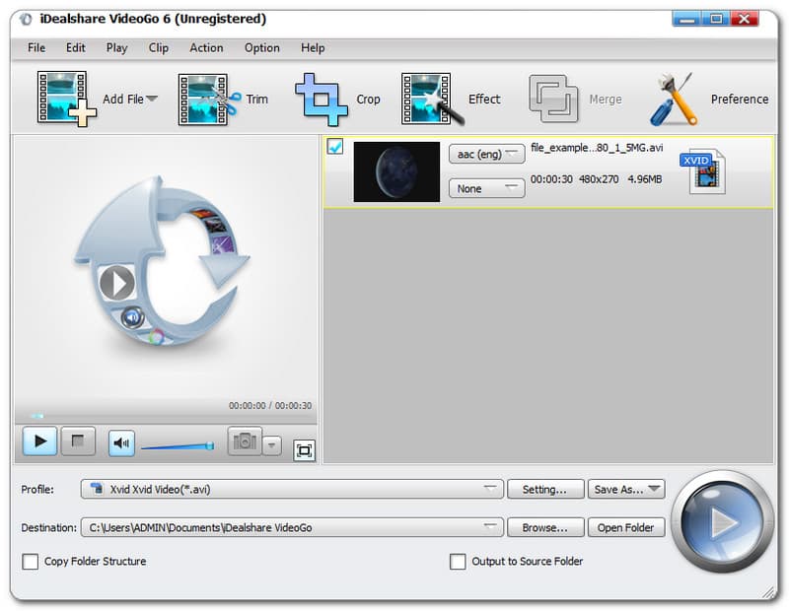Image resolution: width=789 pixels, height=611 pixels.
Task: Open the Option menu
Action: (x=262, y=47)
